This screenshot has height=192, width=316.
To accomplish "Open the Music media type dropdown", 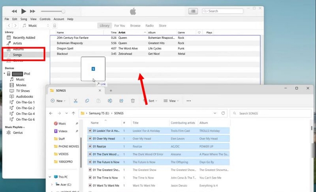I will [35, 26].
